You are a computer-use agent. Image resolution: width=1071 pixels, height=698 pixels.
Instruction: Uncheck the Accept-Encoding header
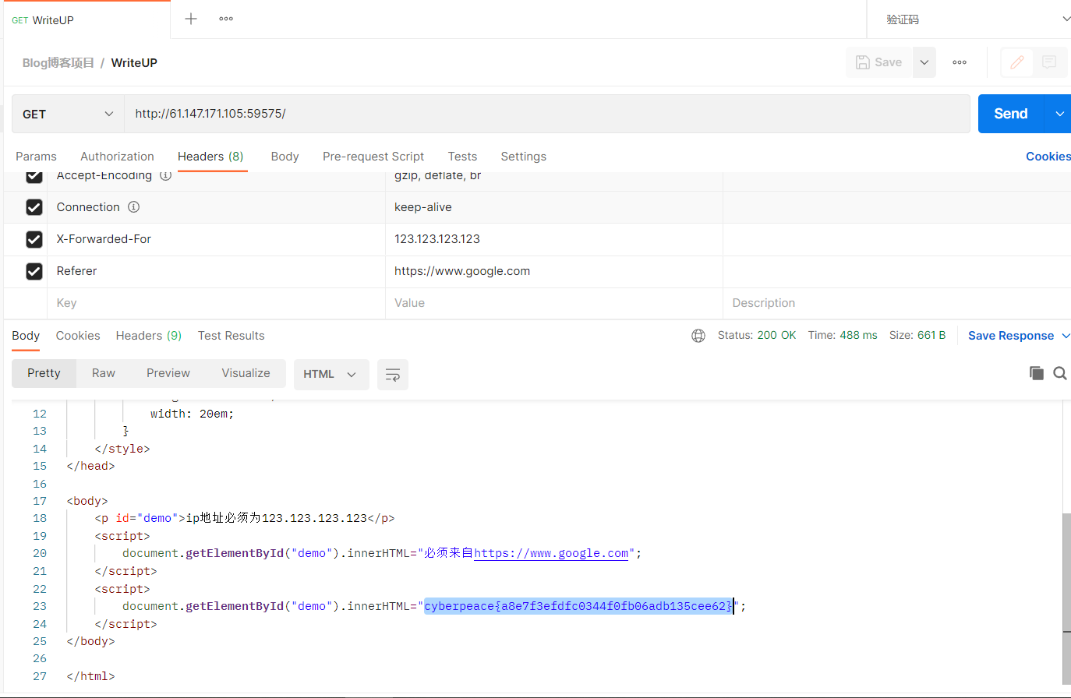[34, 176]
